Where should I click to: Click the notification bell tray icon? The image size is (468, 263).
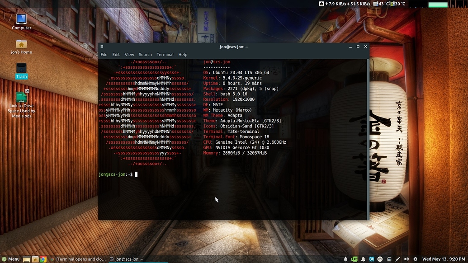363,258
